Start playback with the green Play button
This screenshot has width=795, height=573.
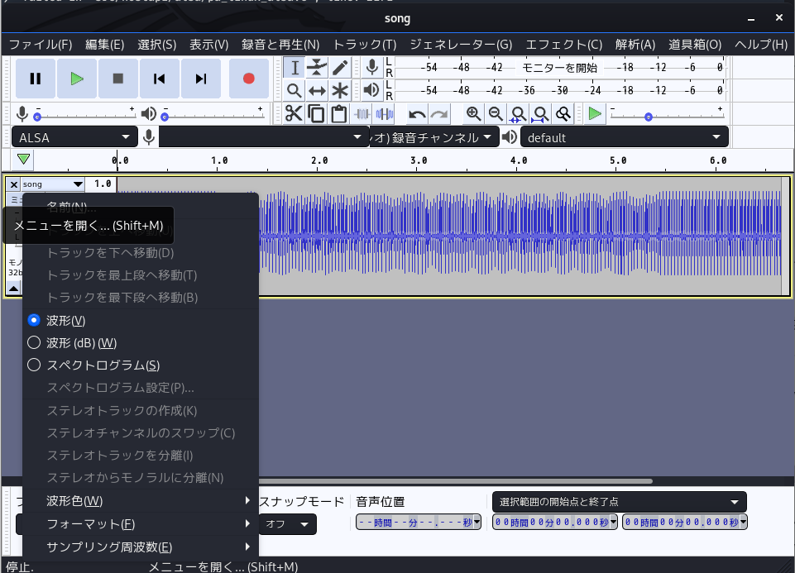point(77,79)
